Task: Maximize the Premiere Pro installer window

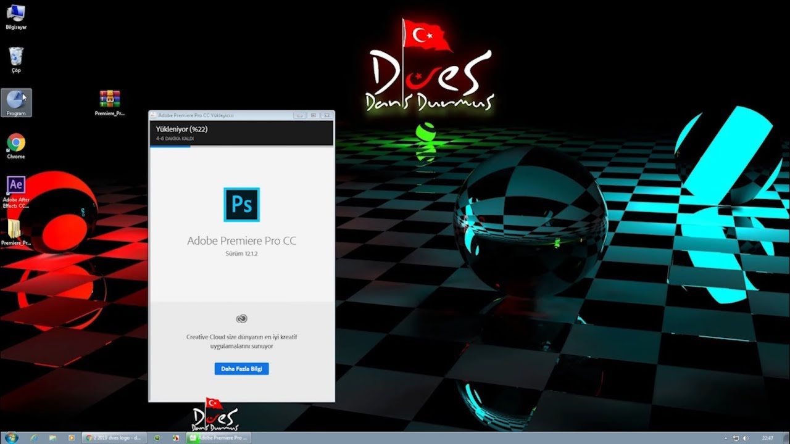Action: [x=313, y=115]
